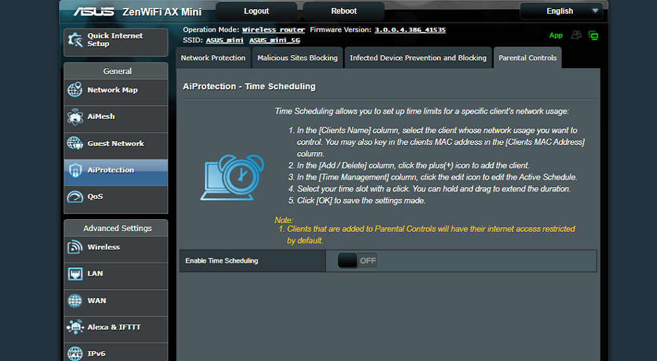The width and height of the screenshot is (657, 361).
Task: Click the Wireless router operation mode link
Action: (273, 30)
